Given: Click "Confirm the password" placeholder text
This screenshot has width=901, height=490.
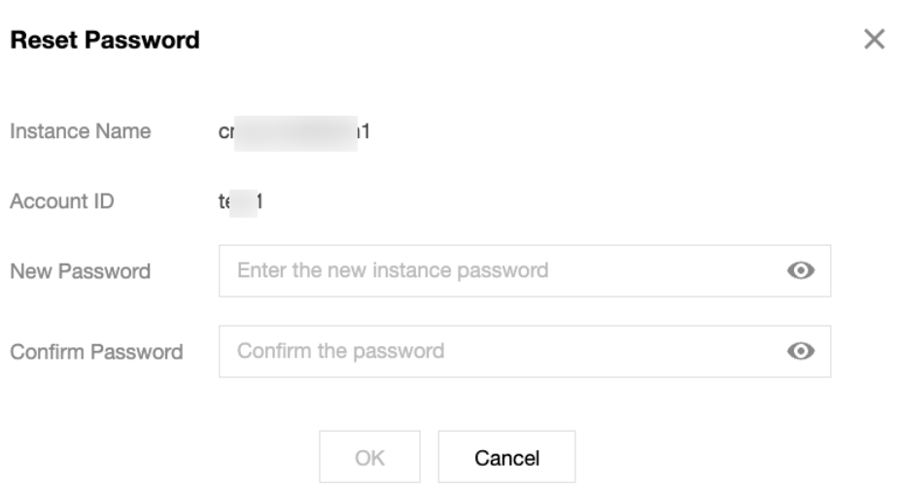Looking at the screenshot, I should (341, 351).
